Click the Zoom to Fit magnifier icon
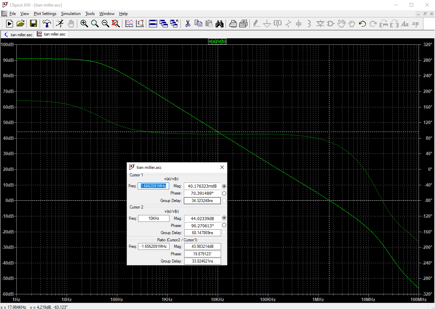 pos(116,24)
